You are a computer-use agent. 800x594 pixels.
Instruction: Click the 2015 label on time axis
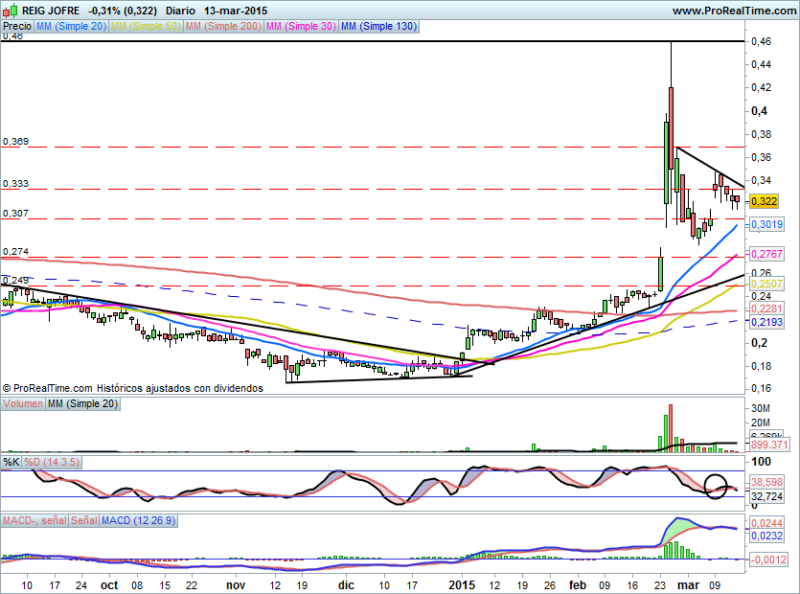(462, 584)
